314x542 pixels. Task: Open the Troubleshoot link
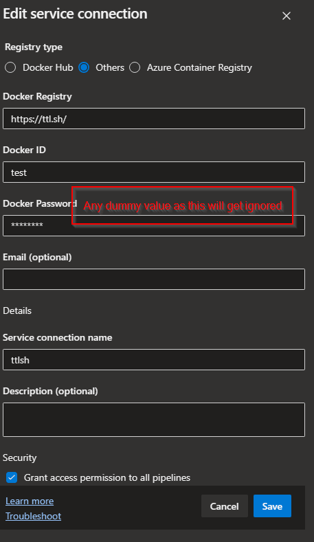coord(33,516)
